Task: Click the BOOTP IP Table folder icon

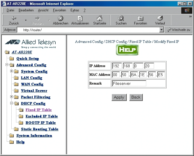Action: click(21, 123)
